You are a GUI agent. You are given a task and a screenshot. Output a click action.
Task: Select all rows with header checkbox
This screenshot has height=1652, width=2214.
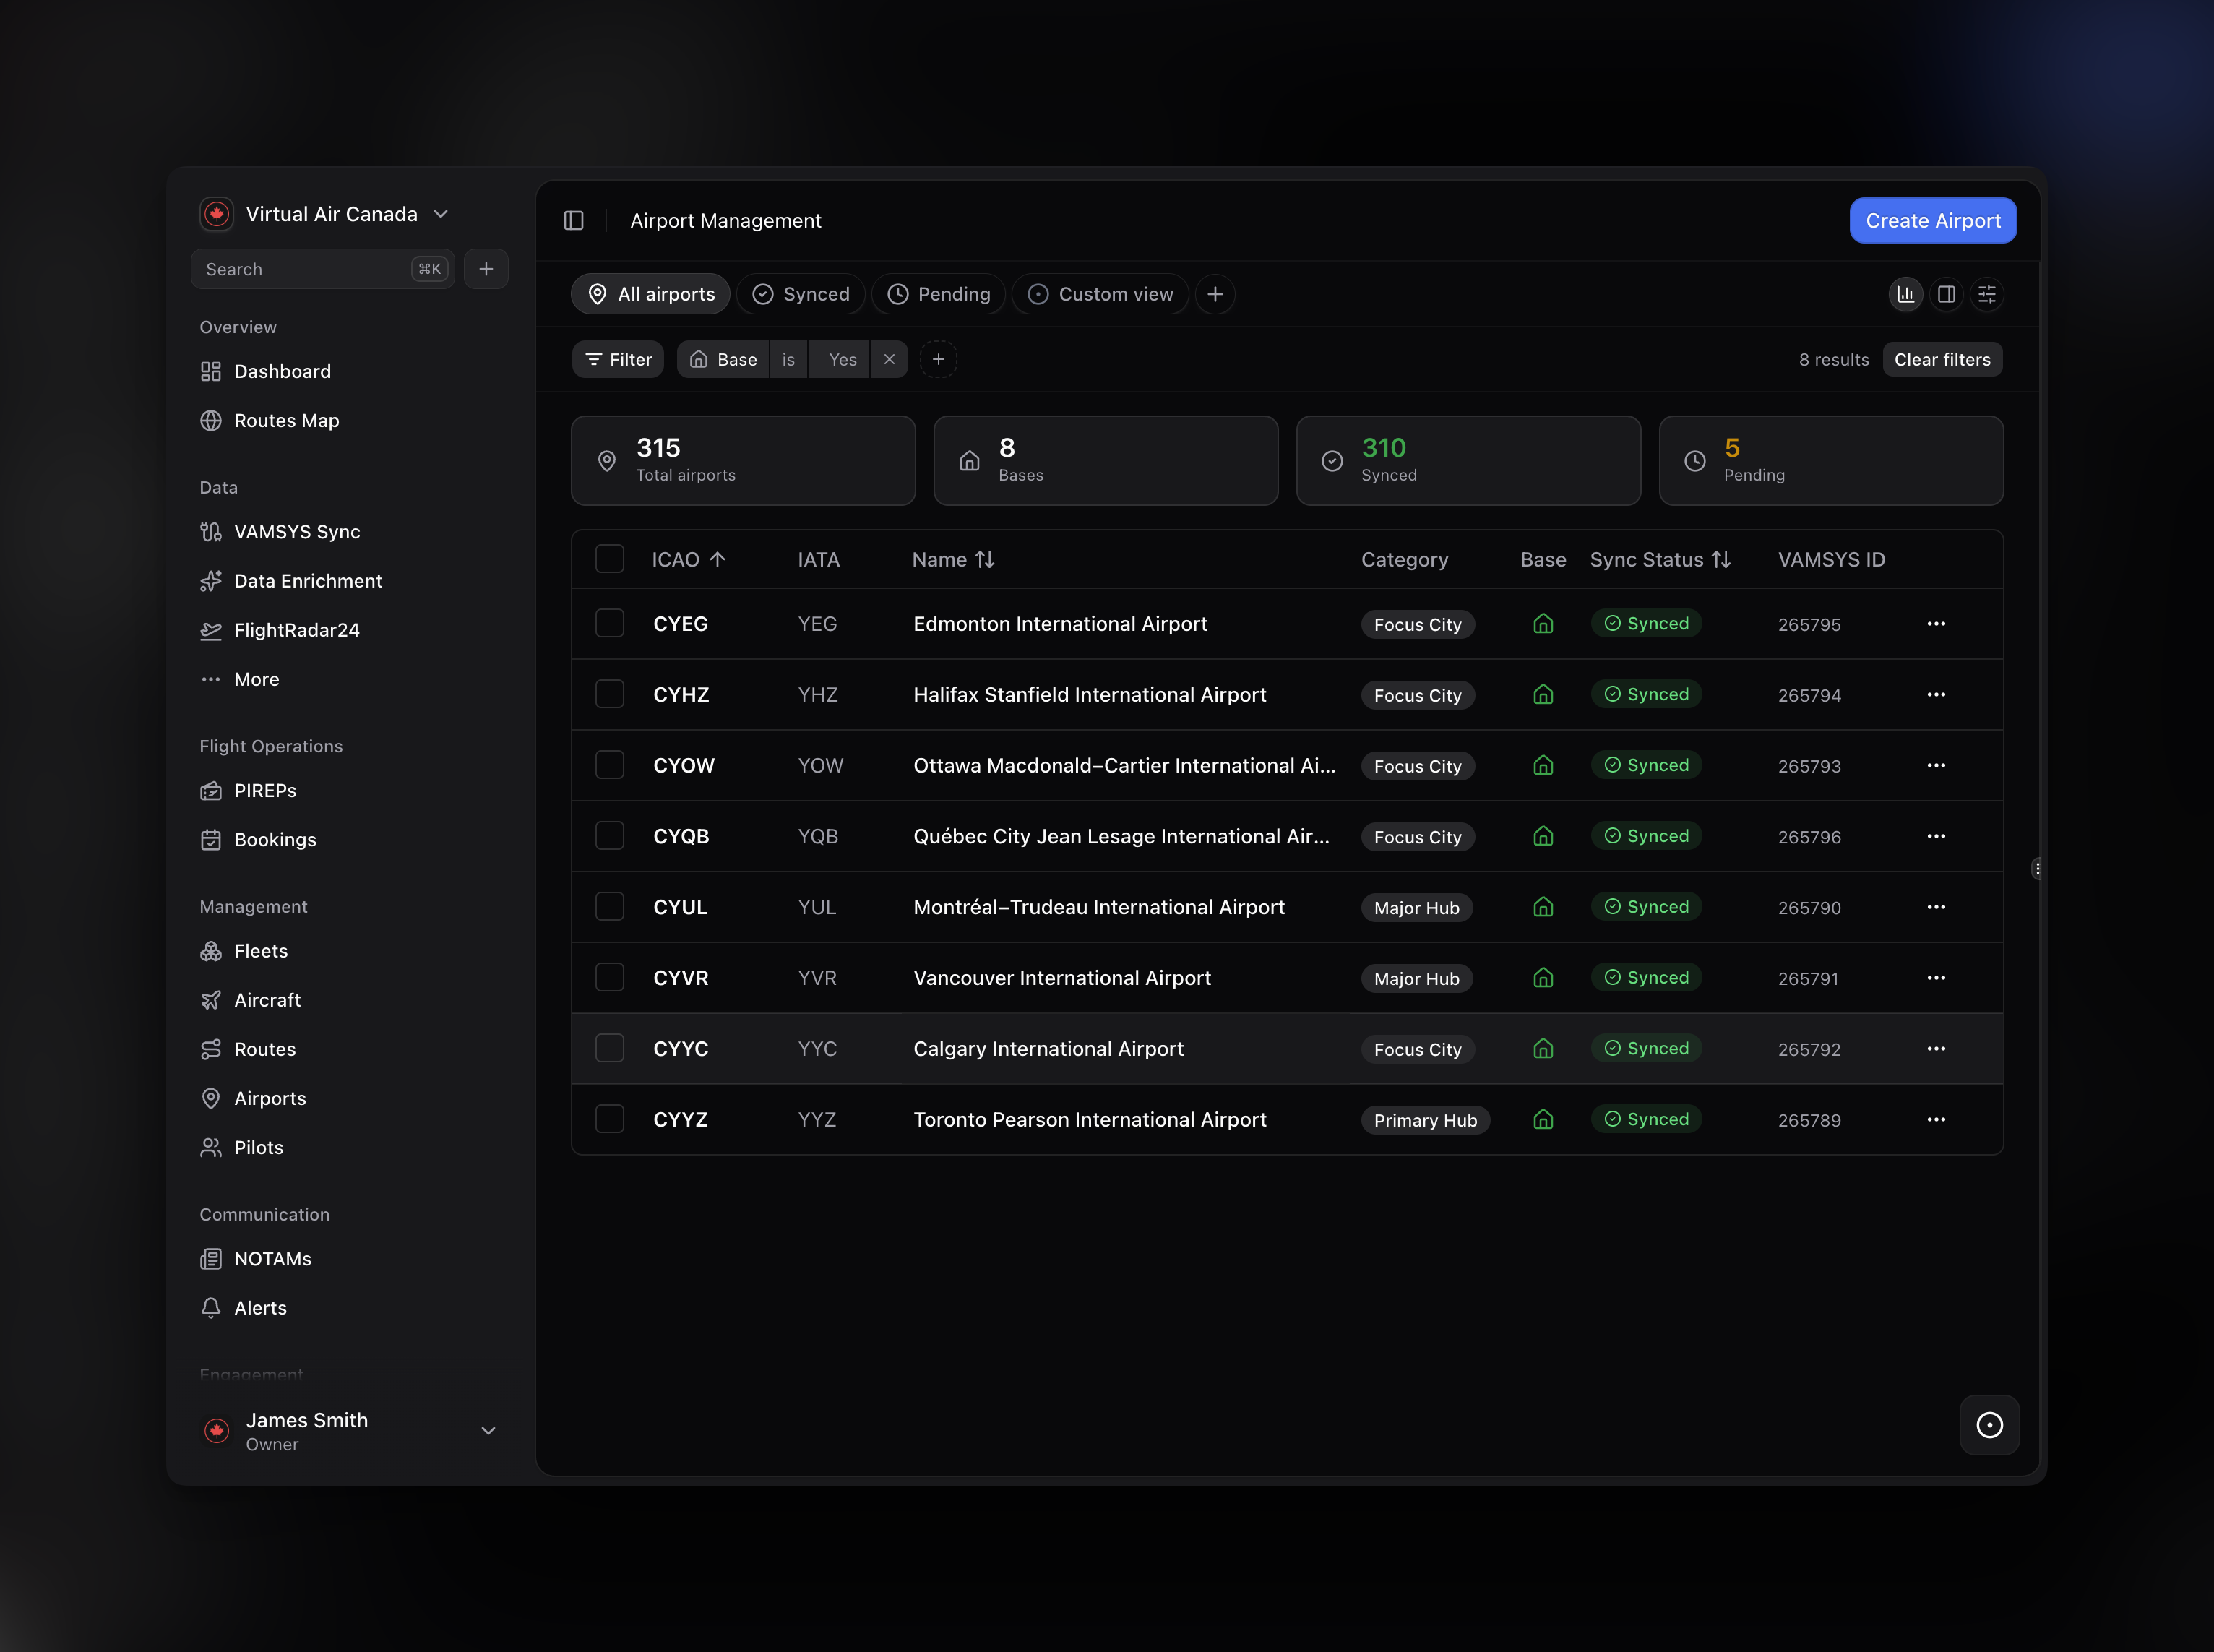pos(610,559)
